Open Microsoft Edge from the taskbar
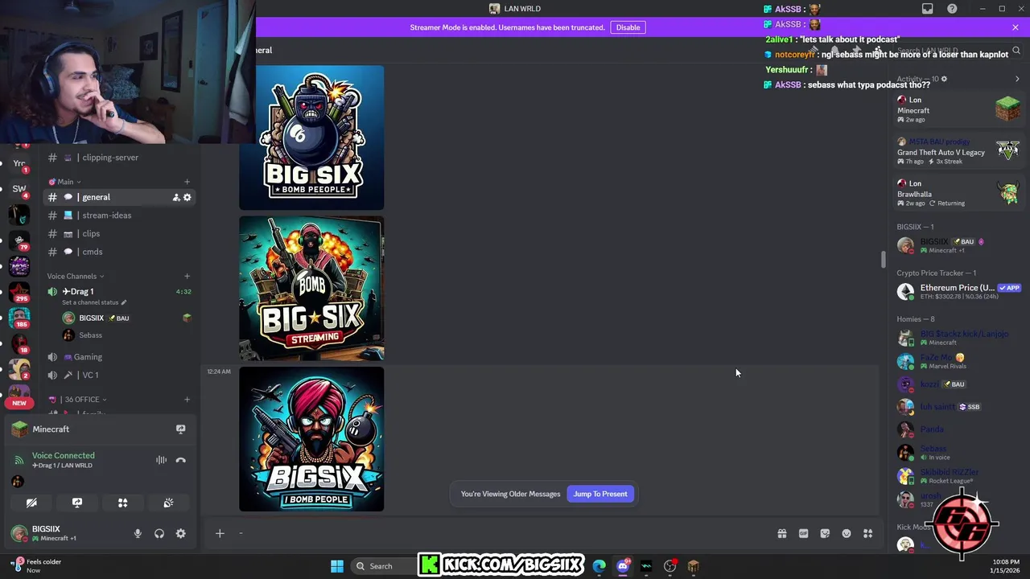Image resolution: width=1030 pixels, height=579 pixels. pyautogui.click(x=599, y=566)
